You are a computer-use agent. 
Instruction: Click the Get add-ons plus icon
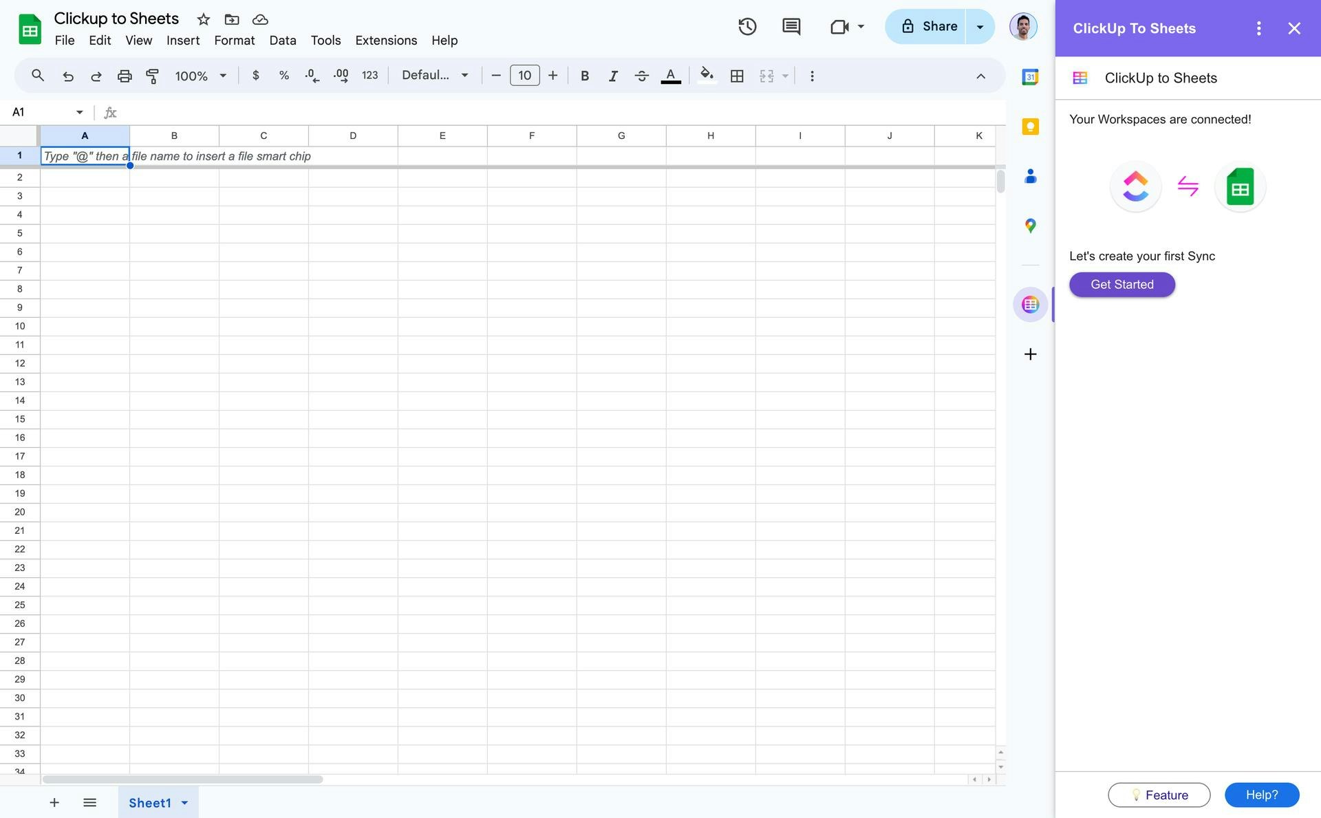click(x=1030, y=354)
